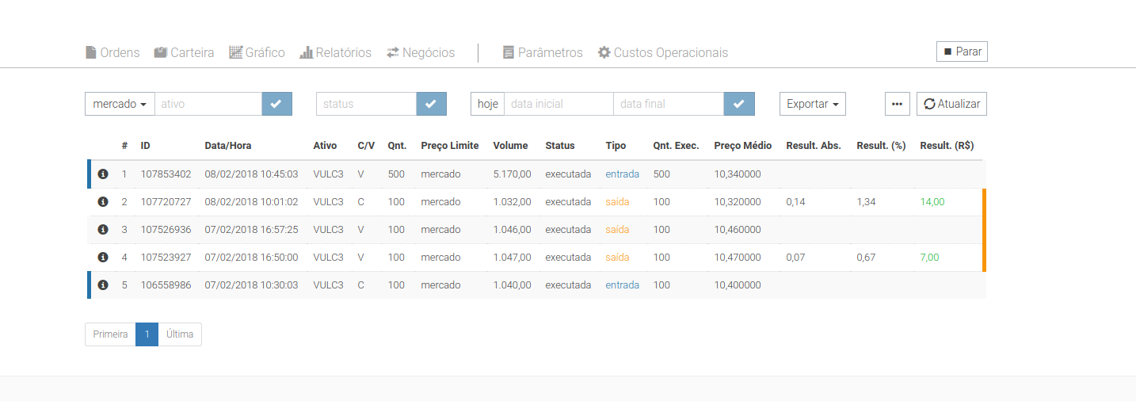The height and width of the screenshot is (401, 1136).
Task: Go to Custos Operacionais settings
Action: click(x=662, y=52)
